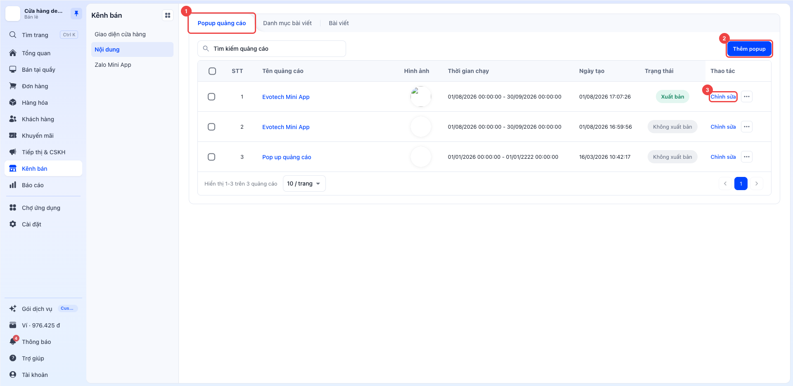Open more actions menu for row 2
This screenshot has width=793, height=386.
[x=747, y=127]
